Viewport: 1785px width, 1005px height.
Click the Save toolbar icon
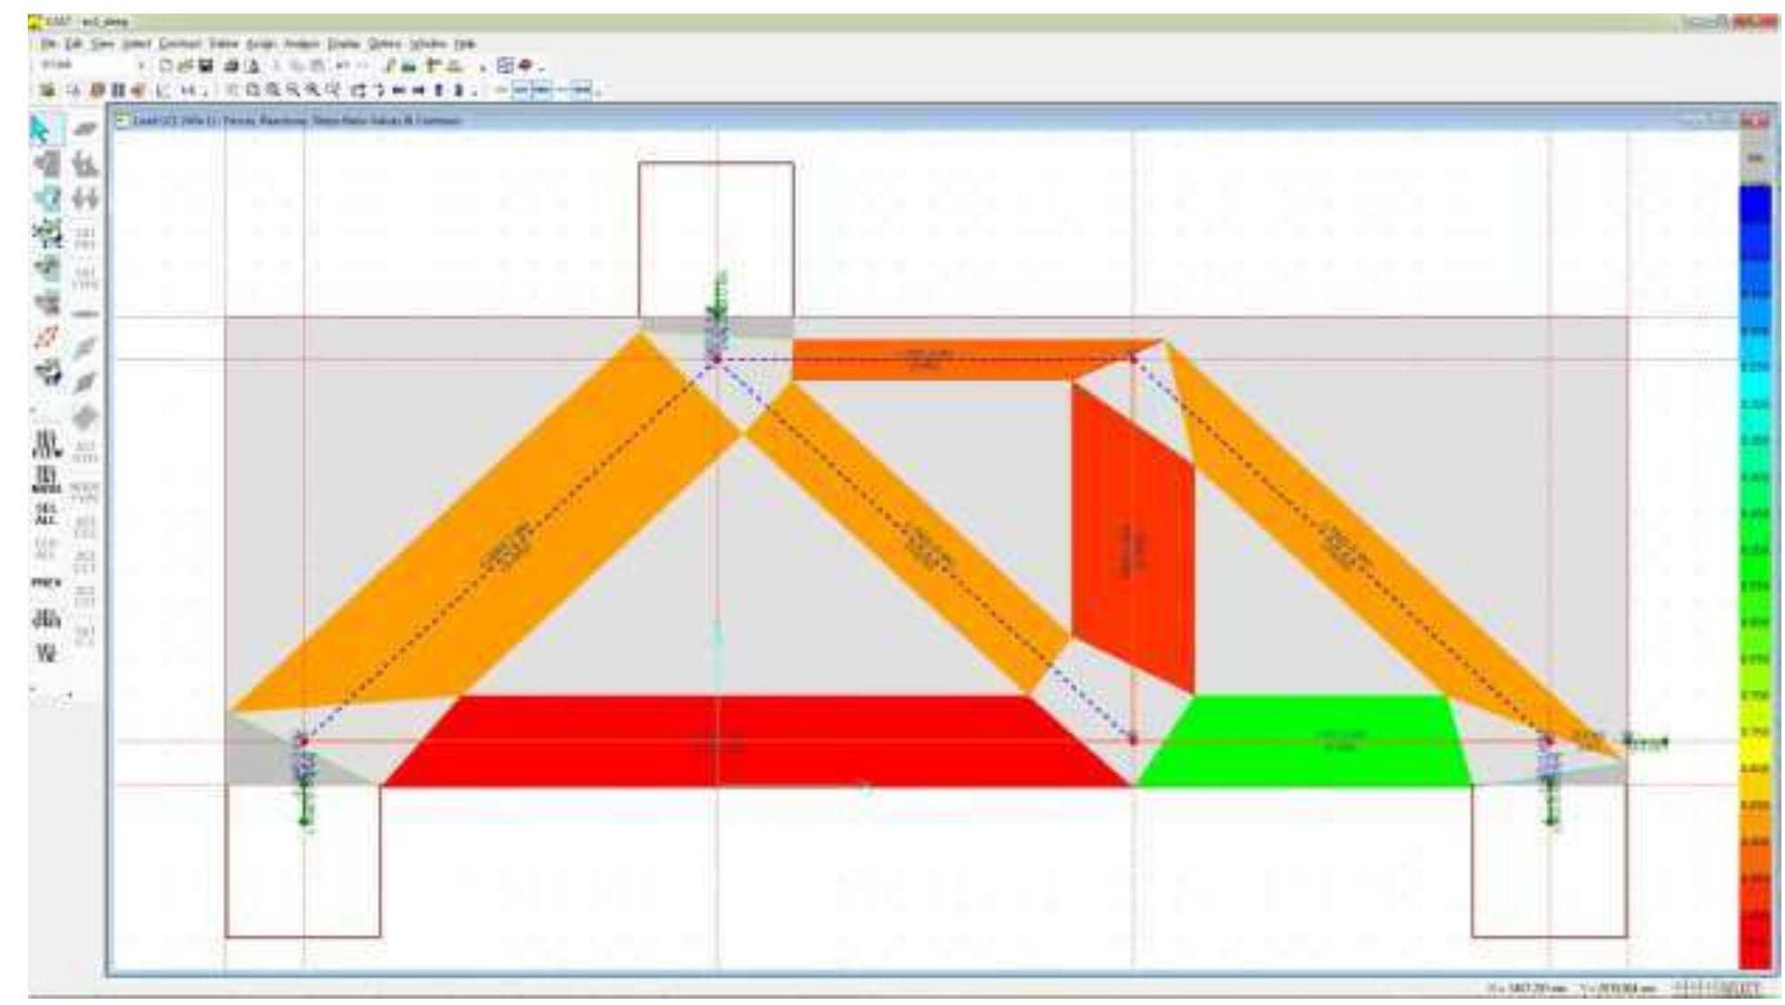pyautogui.click(x=206, y=66)
